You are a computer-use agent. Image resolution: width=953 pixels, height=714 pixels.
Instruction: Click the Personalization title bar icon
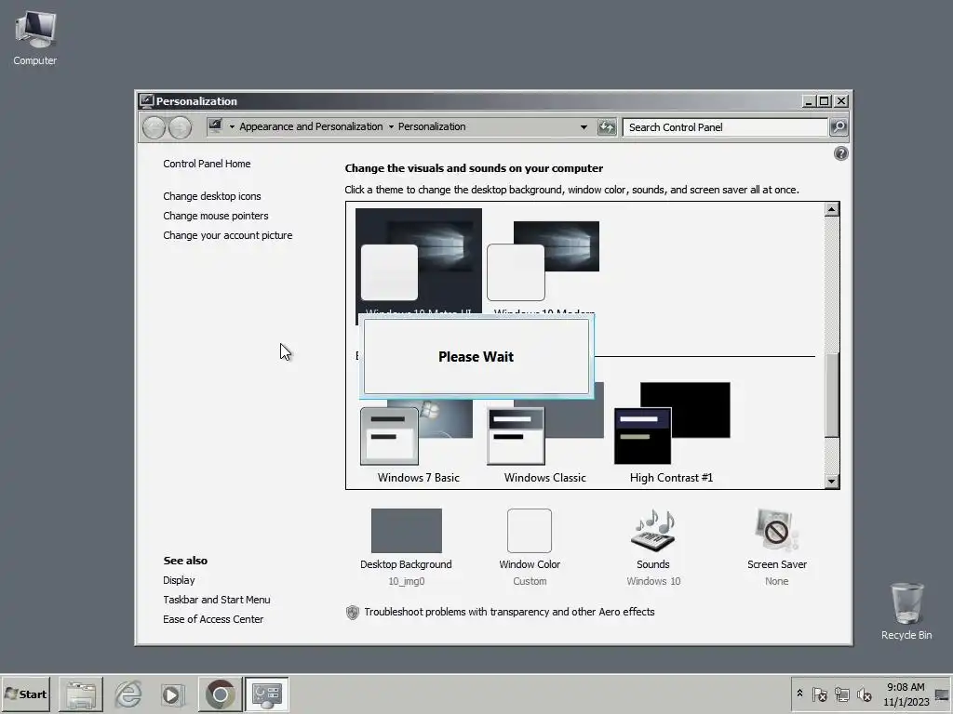tap(146, 100)
